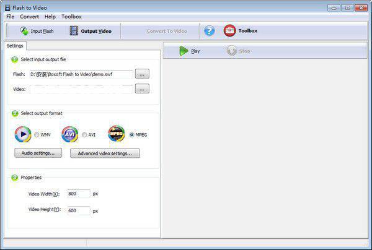Screen dimensions: 372x250
Task: Click the Output Video toolbar button
Action: click(x=91, y=31)
